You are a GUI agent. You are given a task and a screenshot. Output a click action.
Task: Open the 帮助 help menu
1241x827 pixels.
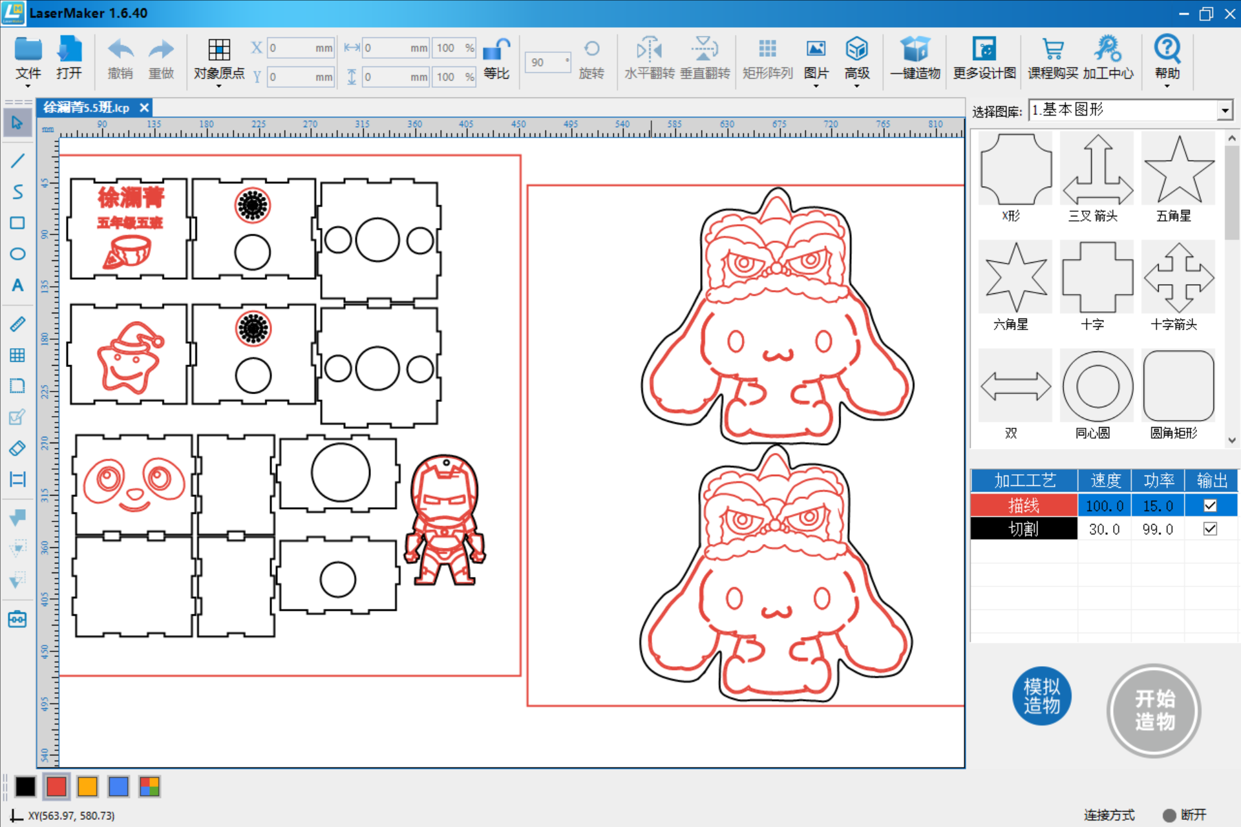[1167, 49]
